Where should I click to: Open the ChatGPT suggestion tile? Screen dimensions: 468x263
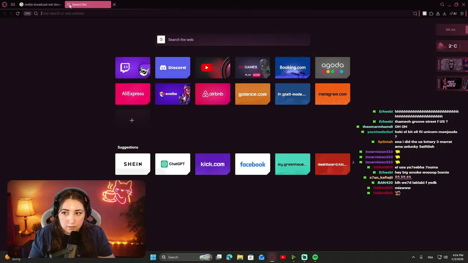point(173,164)
